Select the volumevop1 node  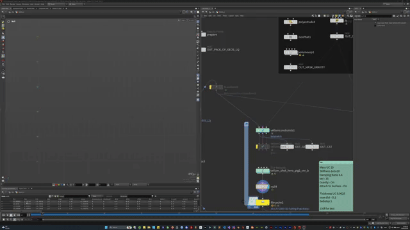[290, 52]
